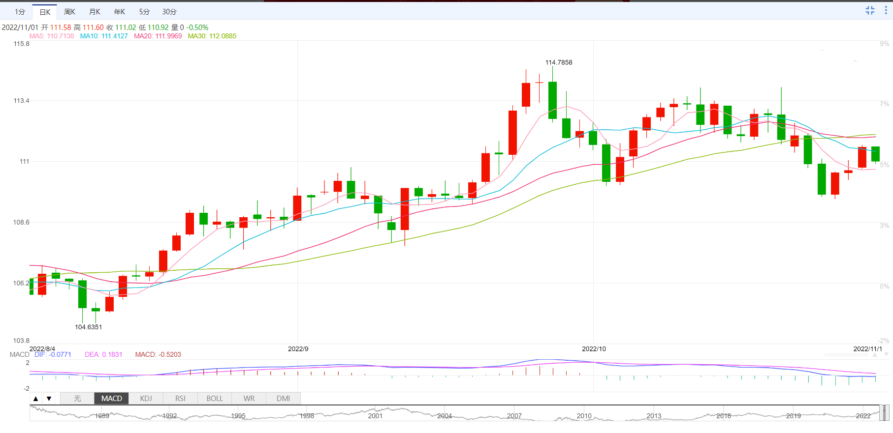
Task: Enable the KDJ indicator
Action: [146, 399]
